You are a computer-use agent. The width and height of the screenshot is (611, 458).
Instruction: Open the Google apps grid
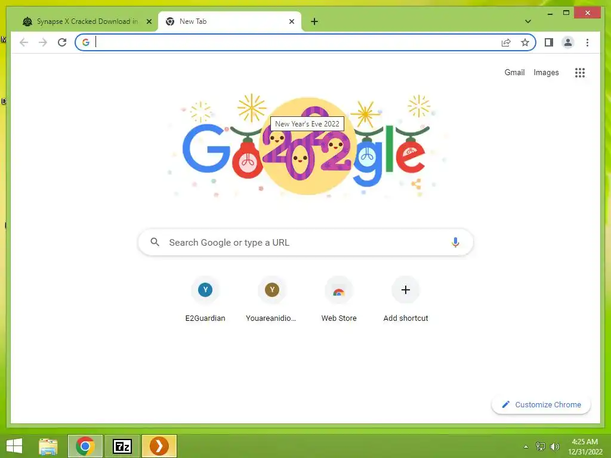pyautogui.click(x=580, y=73)
